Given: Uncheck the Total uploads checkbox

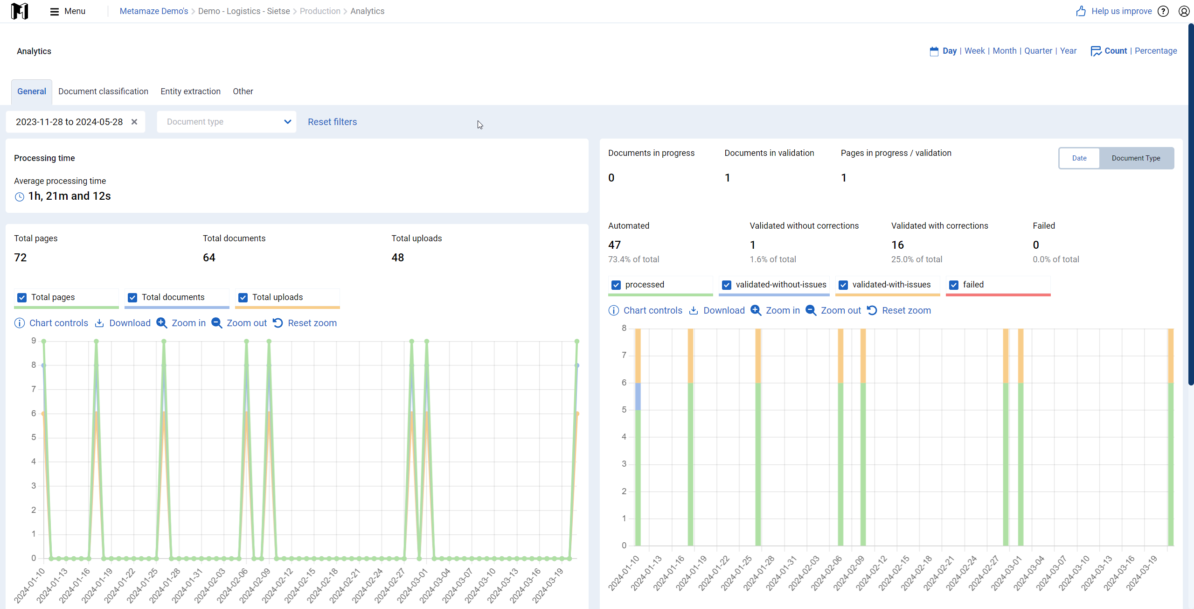Looking at the screenshot, I should (x=243, y=297).
